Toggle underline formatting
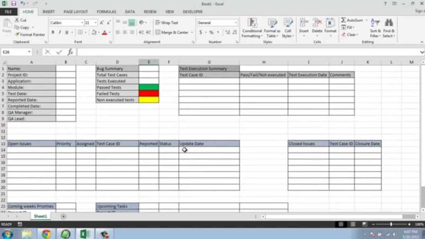 [x=66, y=32]
